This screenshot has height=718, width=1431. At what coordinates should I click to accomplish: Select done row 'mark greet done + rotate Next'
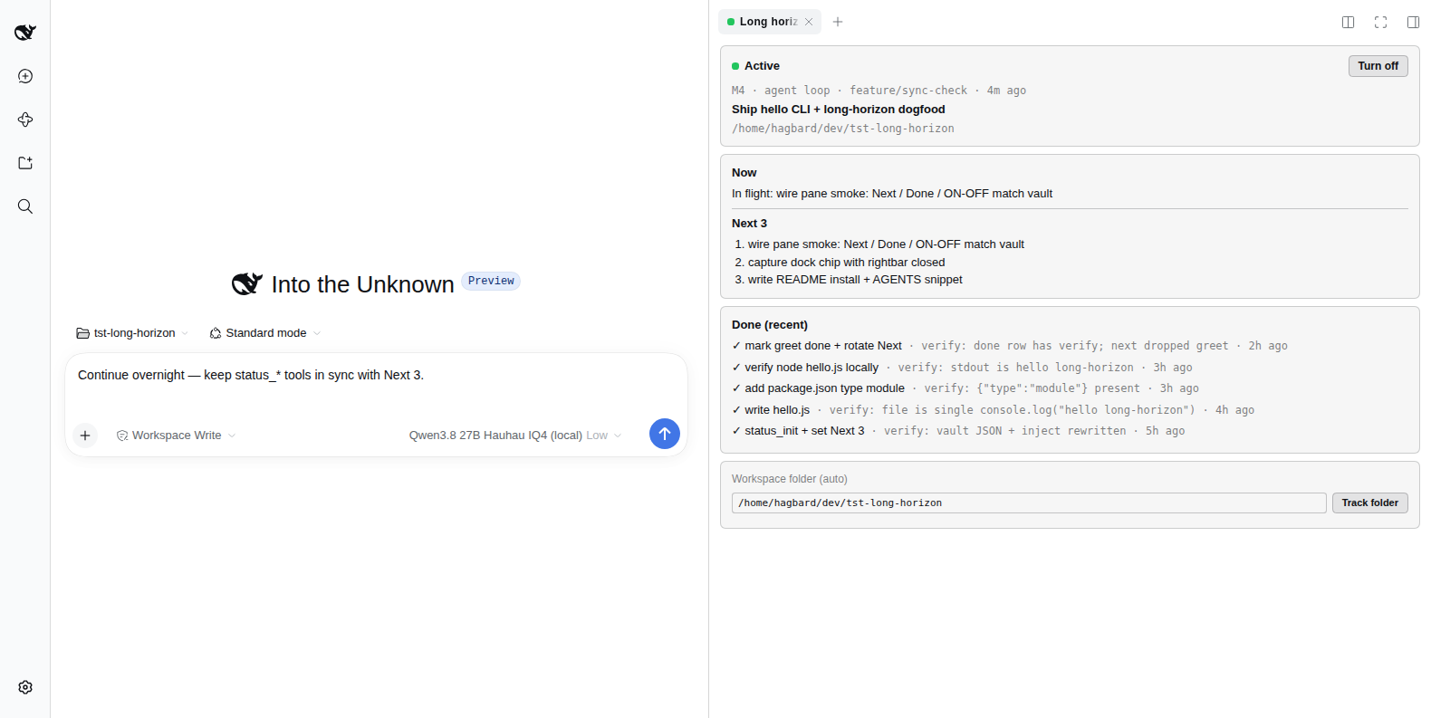pos(1010,346)
